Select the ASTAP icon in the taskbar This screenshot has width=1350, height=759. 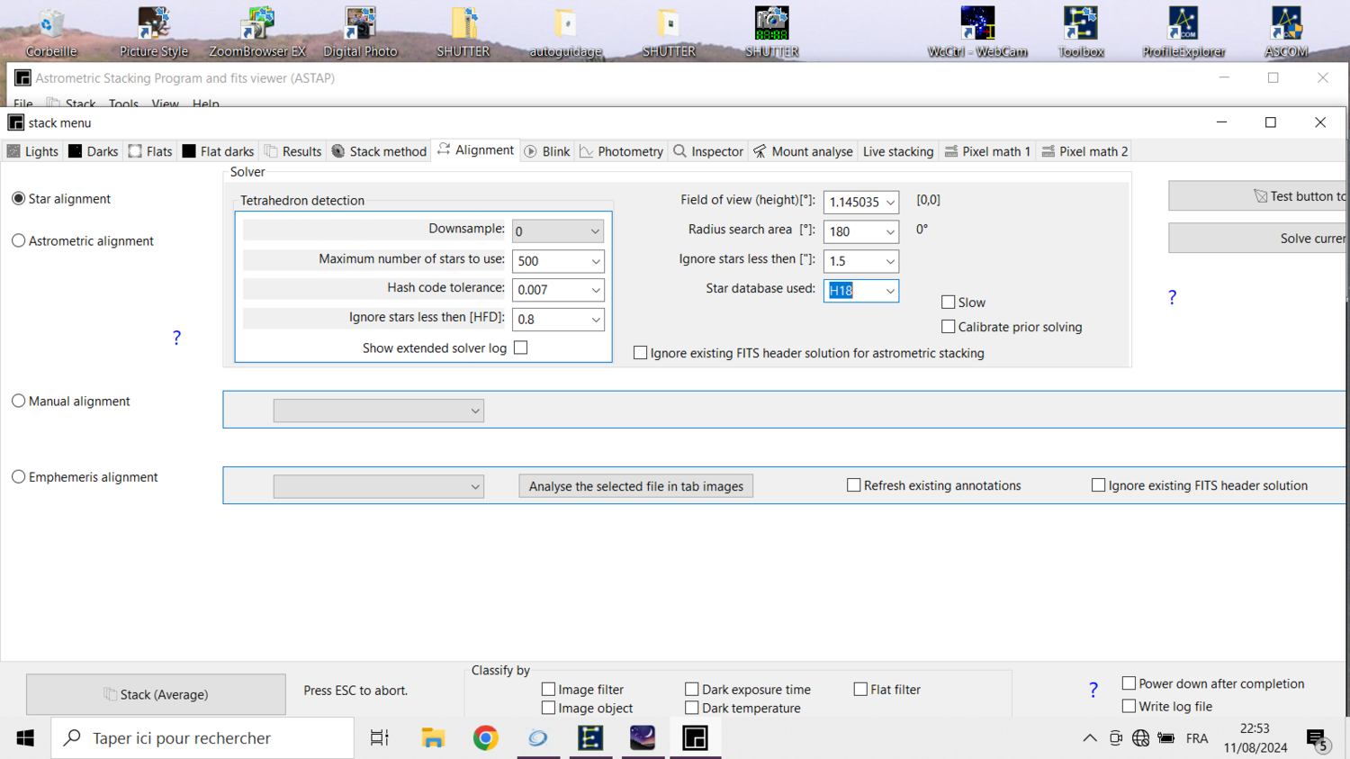695,737
